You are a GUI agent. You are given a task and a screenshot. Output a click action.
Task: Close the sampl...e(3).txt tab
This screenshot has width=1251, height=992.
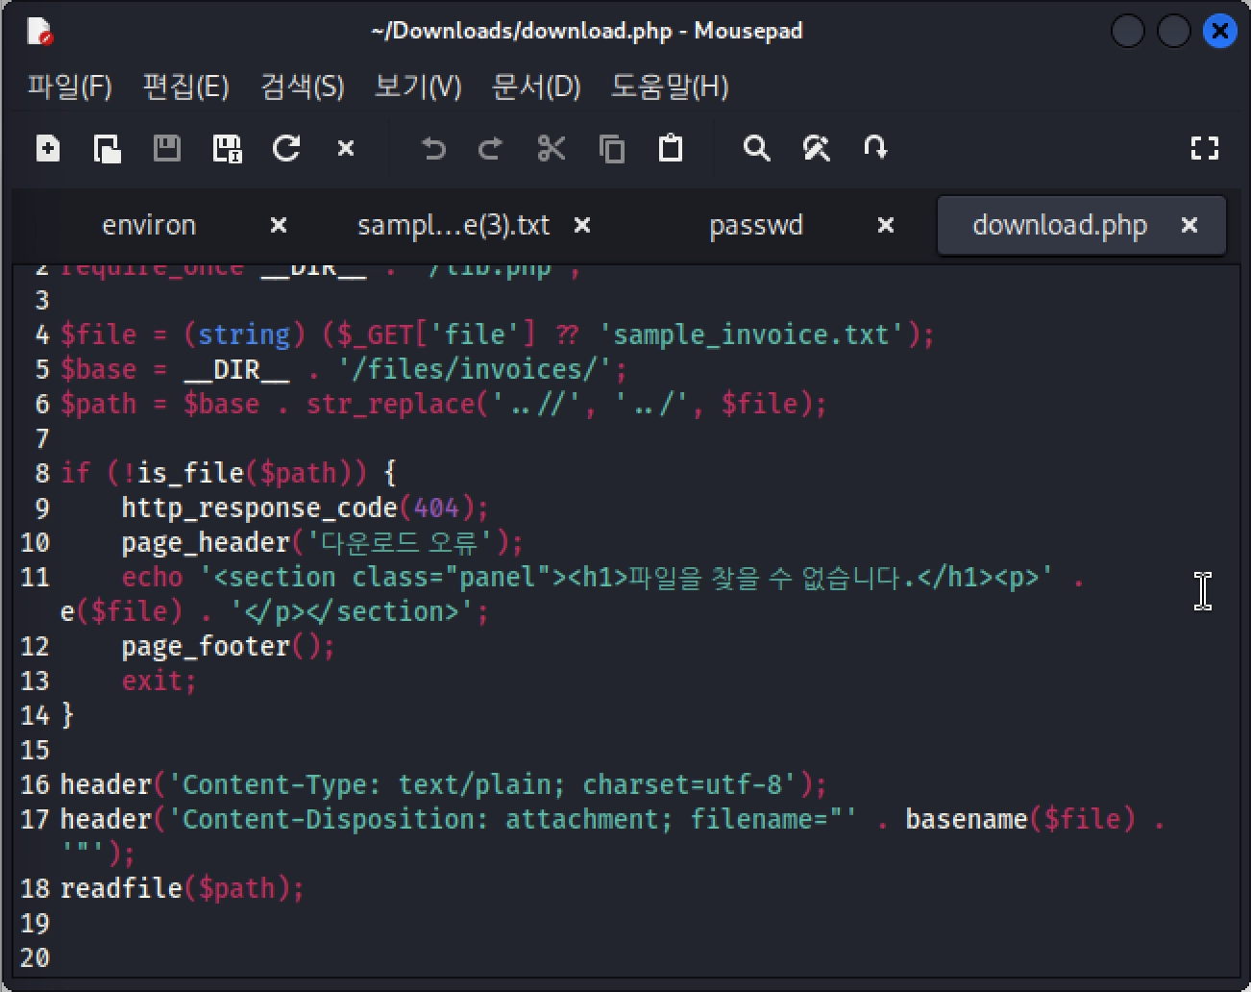582,225
